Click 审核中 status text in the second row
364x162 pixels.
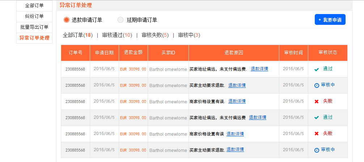tap(328, 85)
